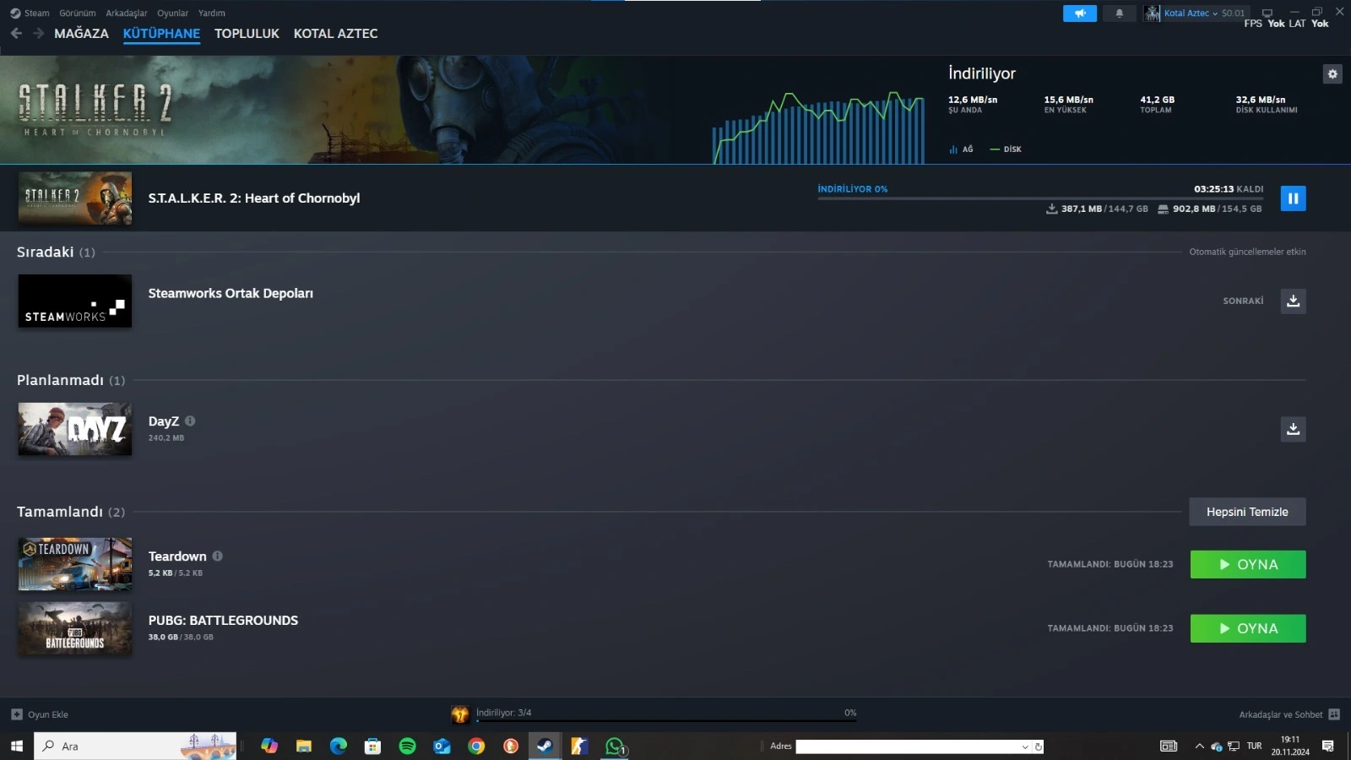Open download settings gear icon
This screenshot has width=1351, height=760.
pyautogui.click(x=1332, y=74)
